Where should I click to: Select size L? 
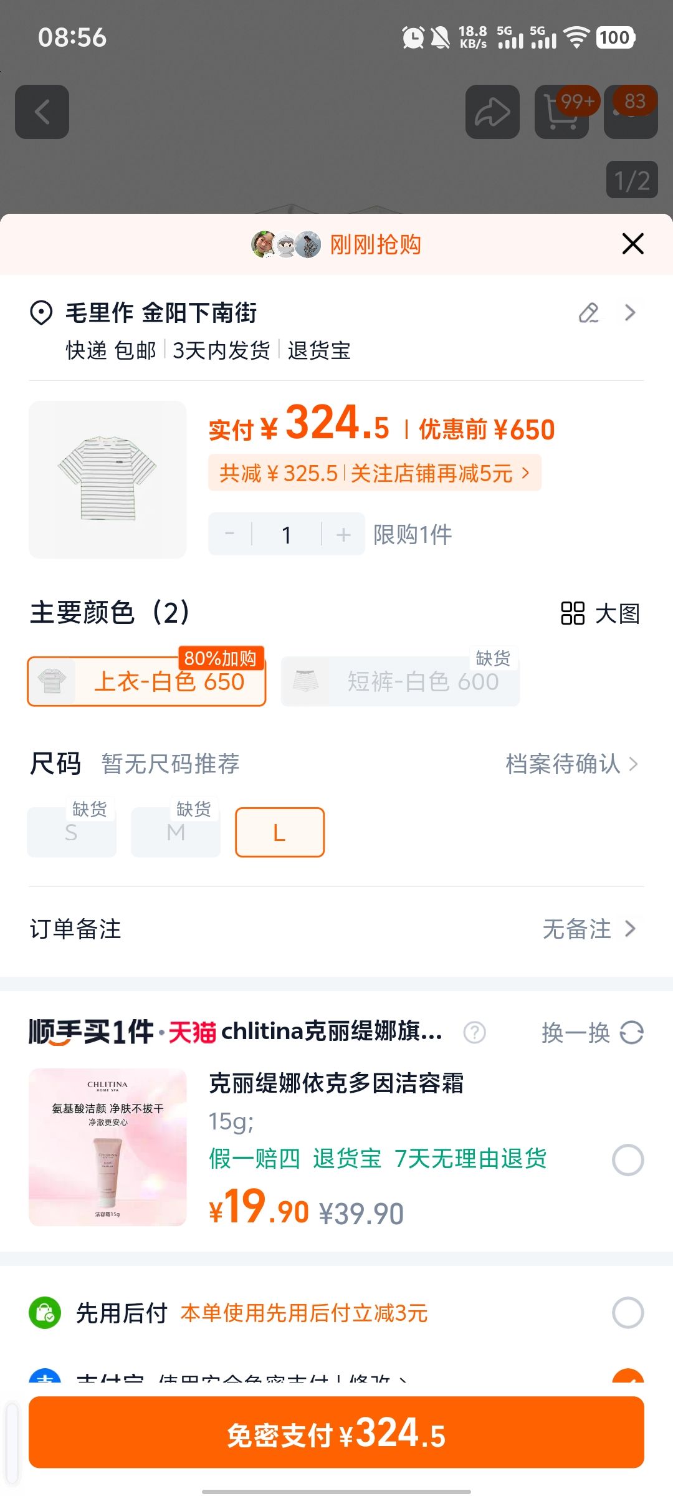(280, 832)
